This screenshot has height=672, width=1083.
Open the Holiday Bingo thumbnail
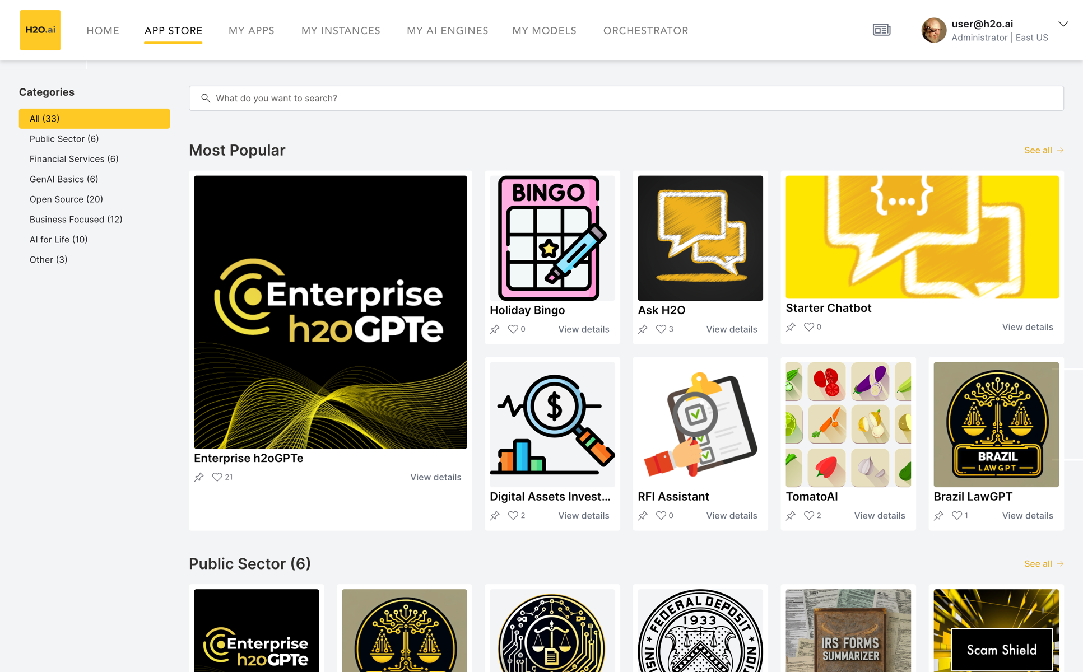coord(552,238)
